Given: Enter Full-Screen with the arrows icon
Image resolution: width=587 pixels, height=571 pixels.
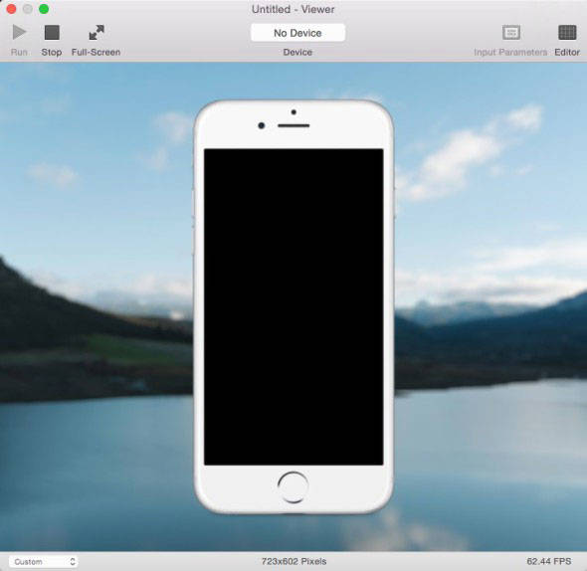Looking at the screenshot, I should [x=97, y=32].
